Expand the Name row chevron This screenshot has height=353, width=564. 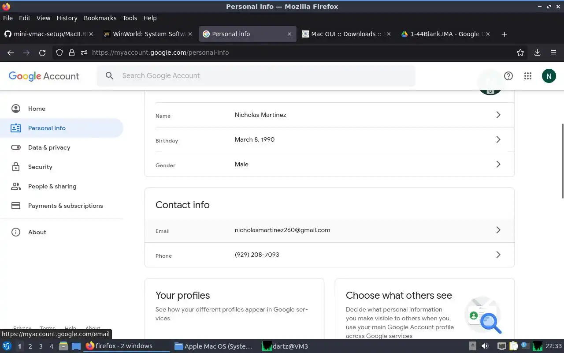click(498, 115)
